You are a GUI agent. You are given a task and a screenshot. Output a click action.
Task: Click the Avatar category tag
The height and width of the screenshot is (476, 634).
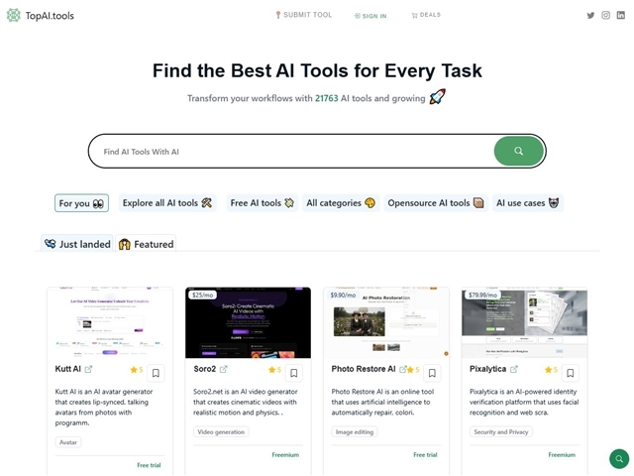tap(68, 442)
